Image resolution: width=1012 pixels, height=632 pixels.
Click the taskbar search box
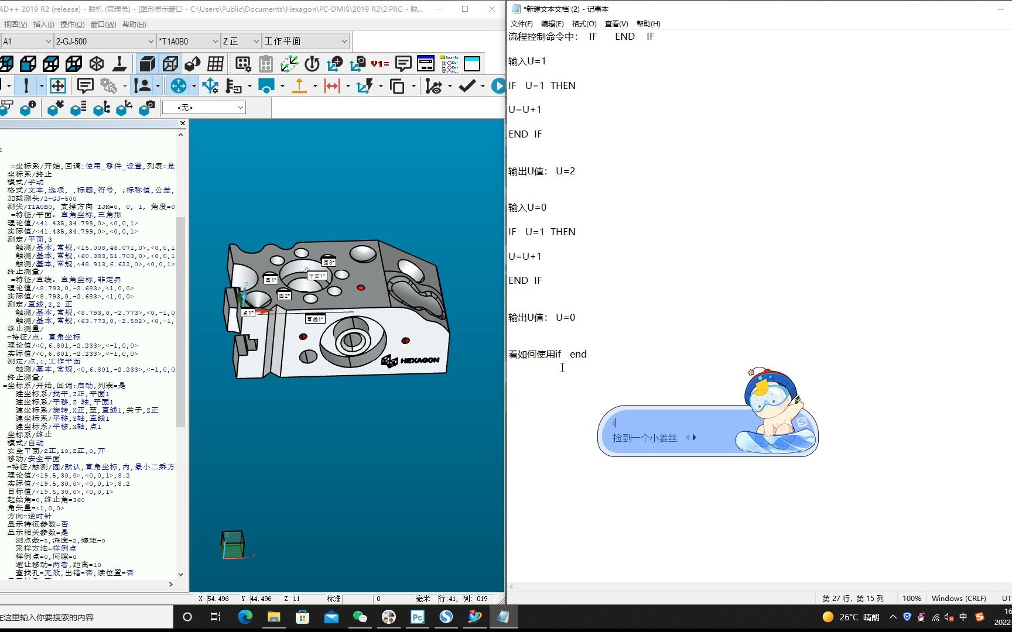tap(87, 617)
